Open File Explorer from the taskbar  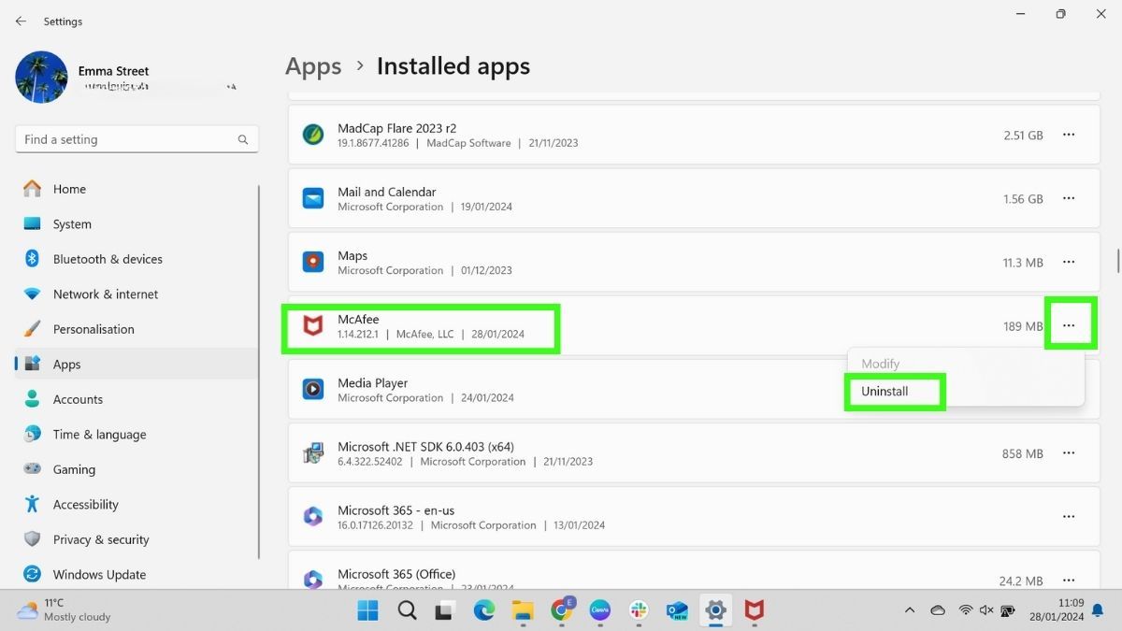522,610
